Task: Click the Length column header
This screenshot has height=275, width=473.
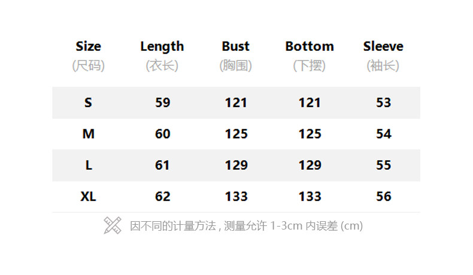Action: (162, 47)
